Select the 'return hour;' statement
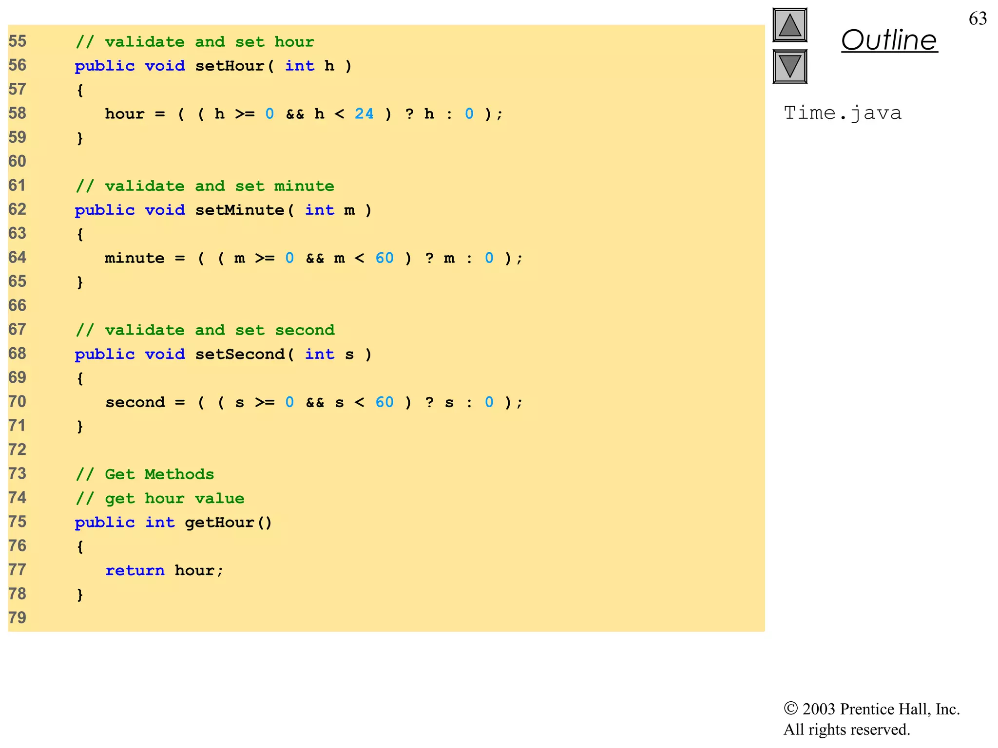Screen dimensions: 998x748 pos(164,570)
